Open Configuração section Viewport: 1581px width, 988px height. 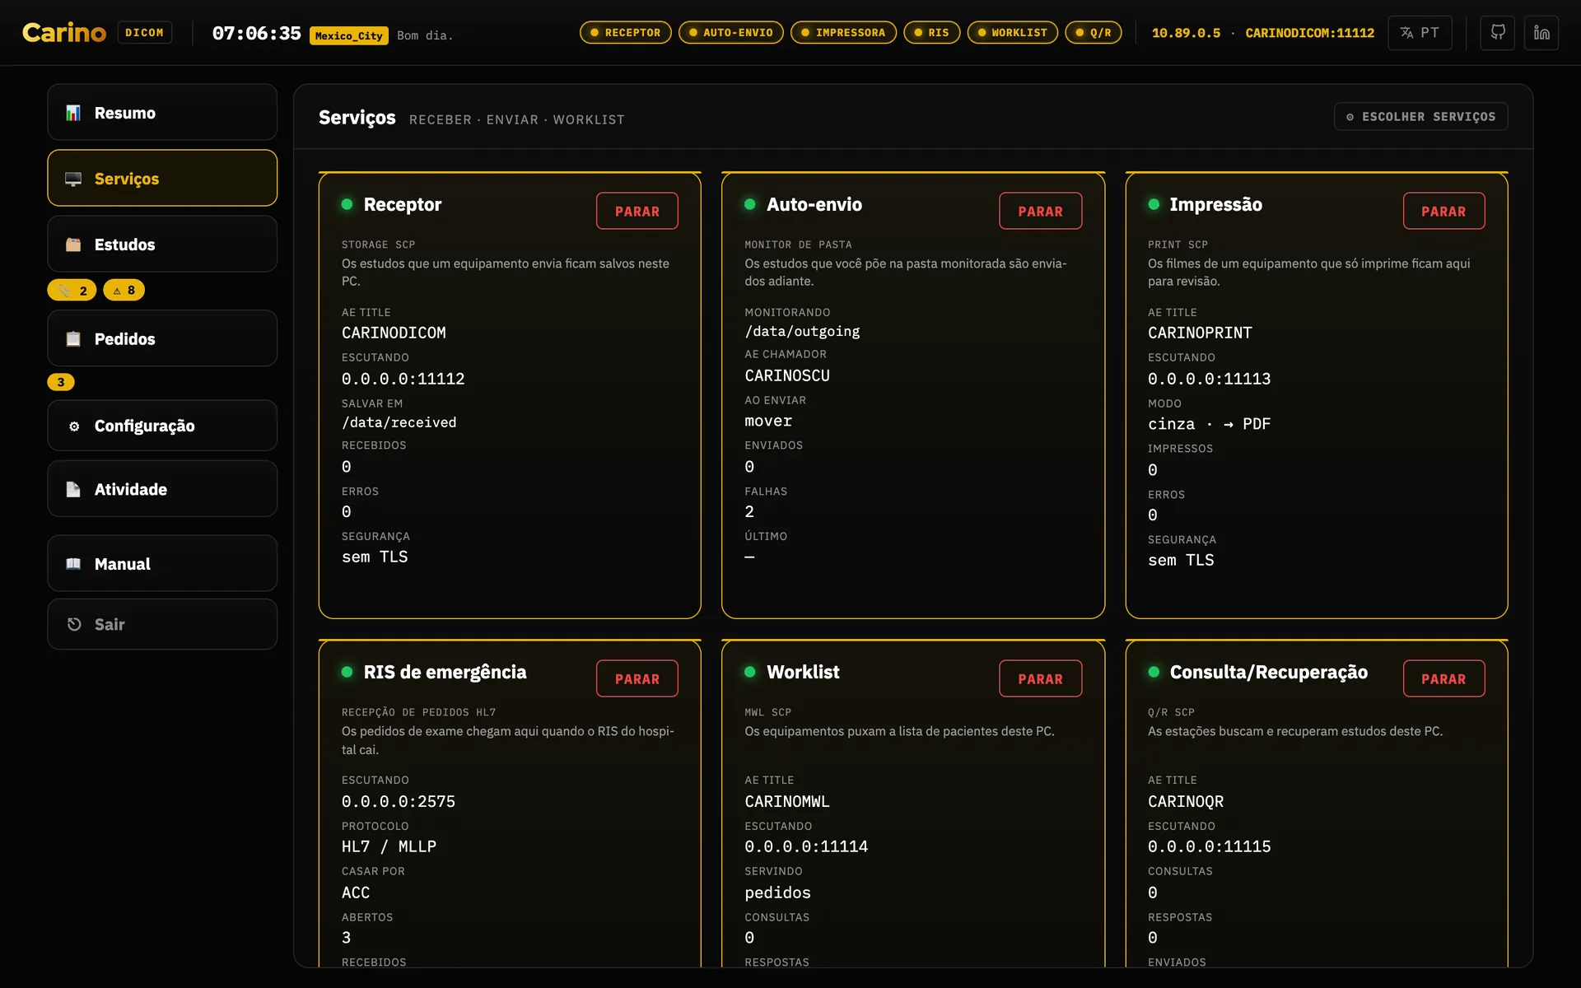162,426
